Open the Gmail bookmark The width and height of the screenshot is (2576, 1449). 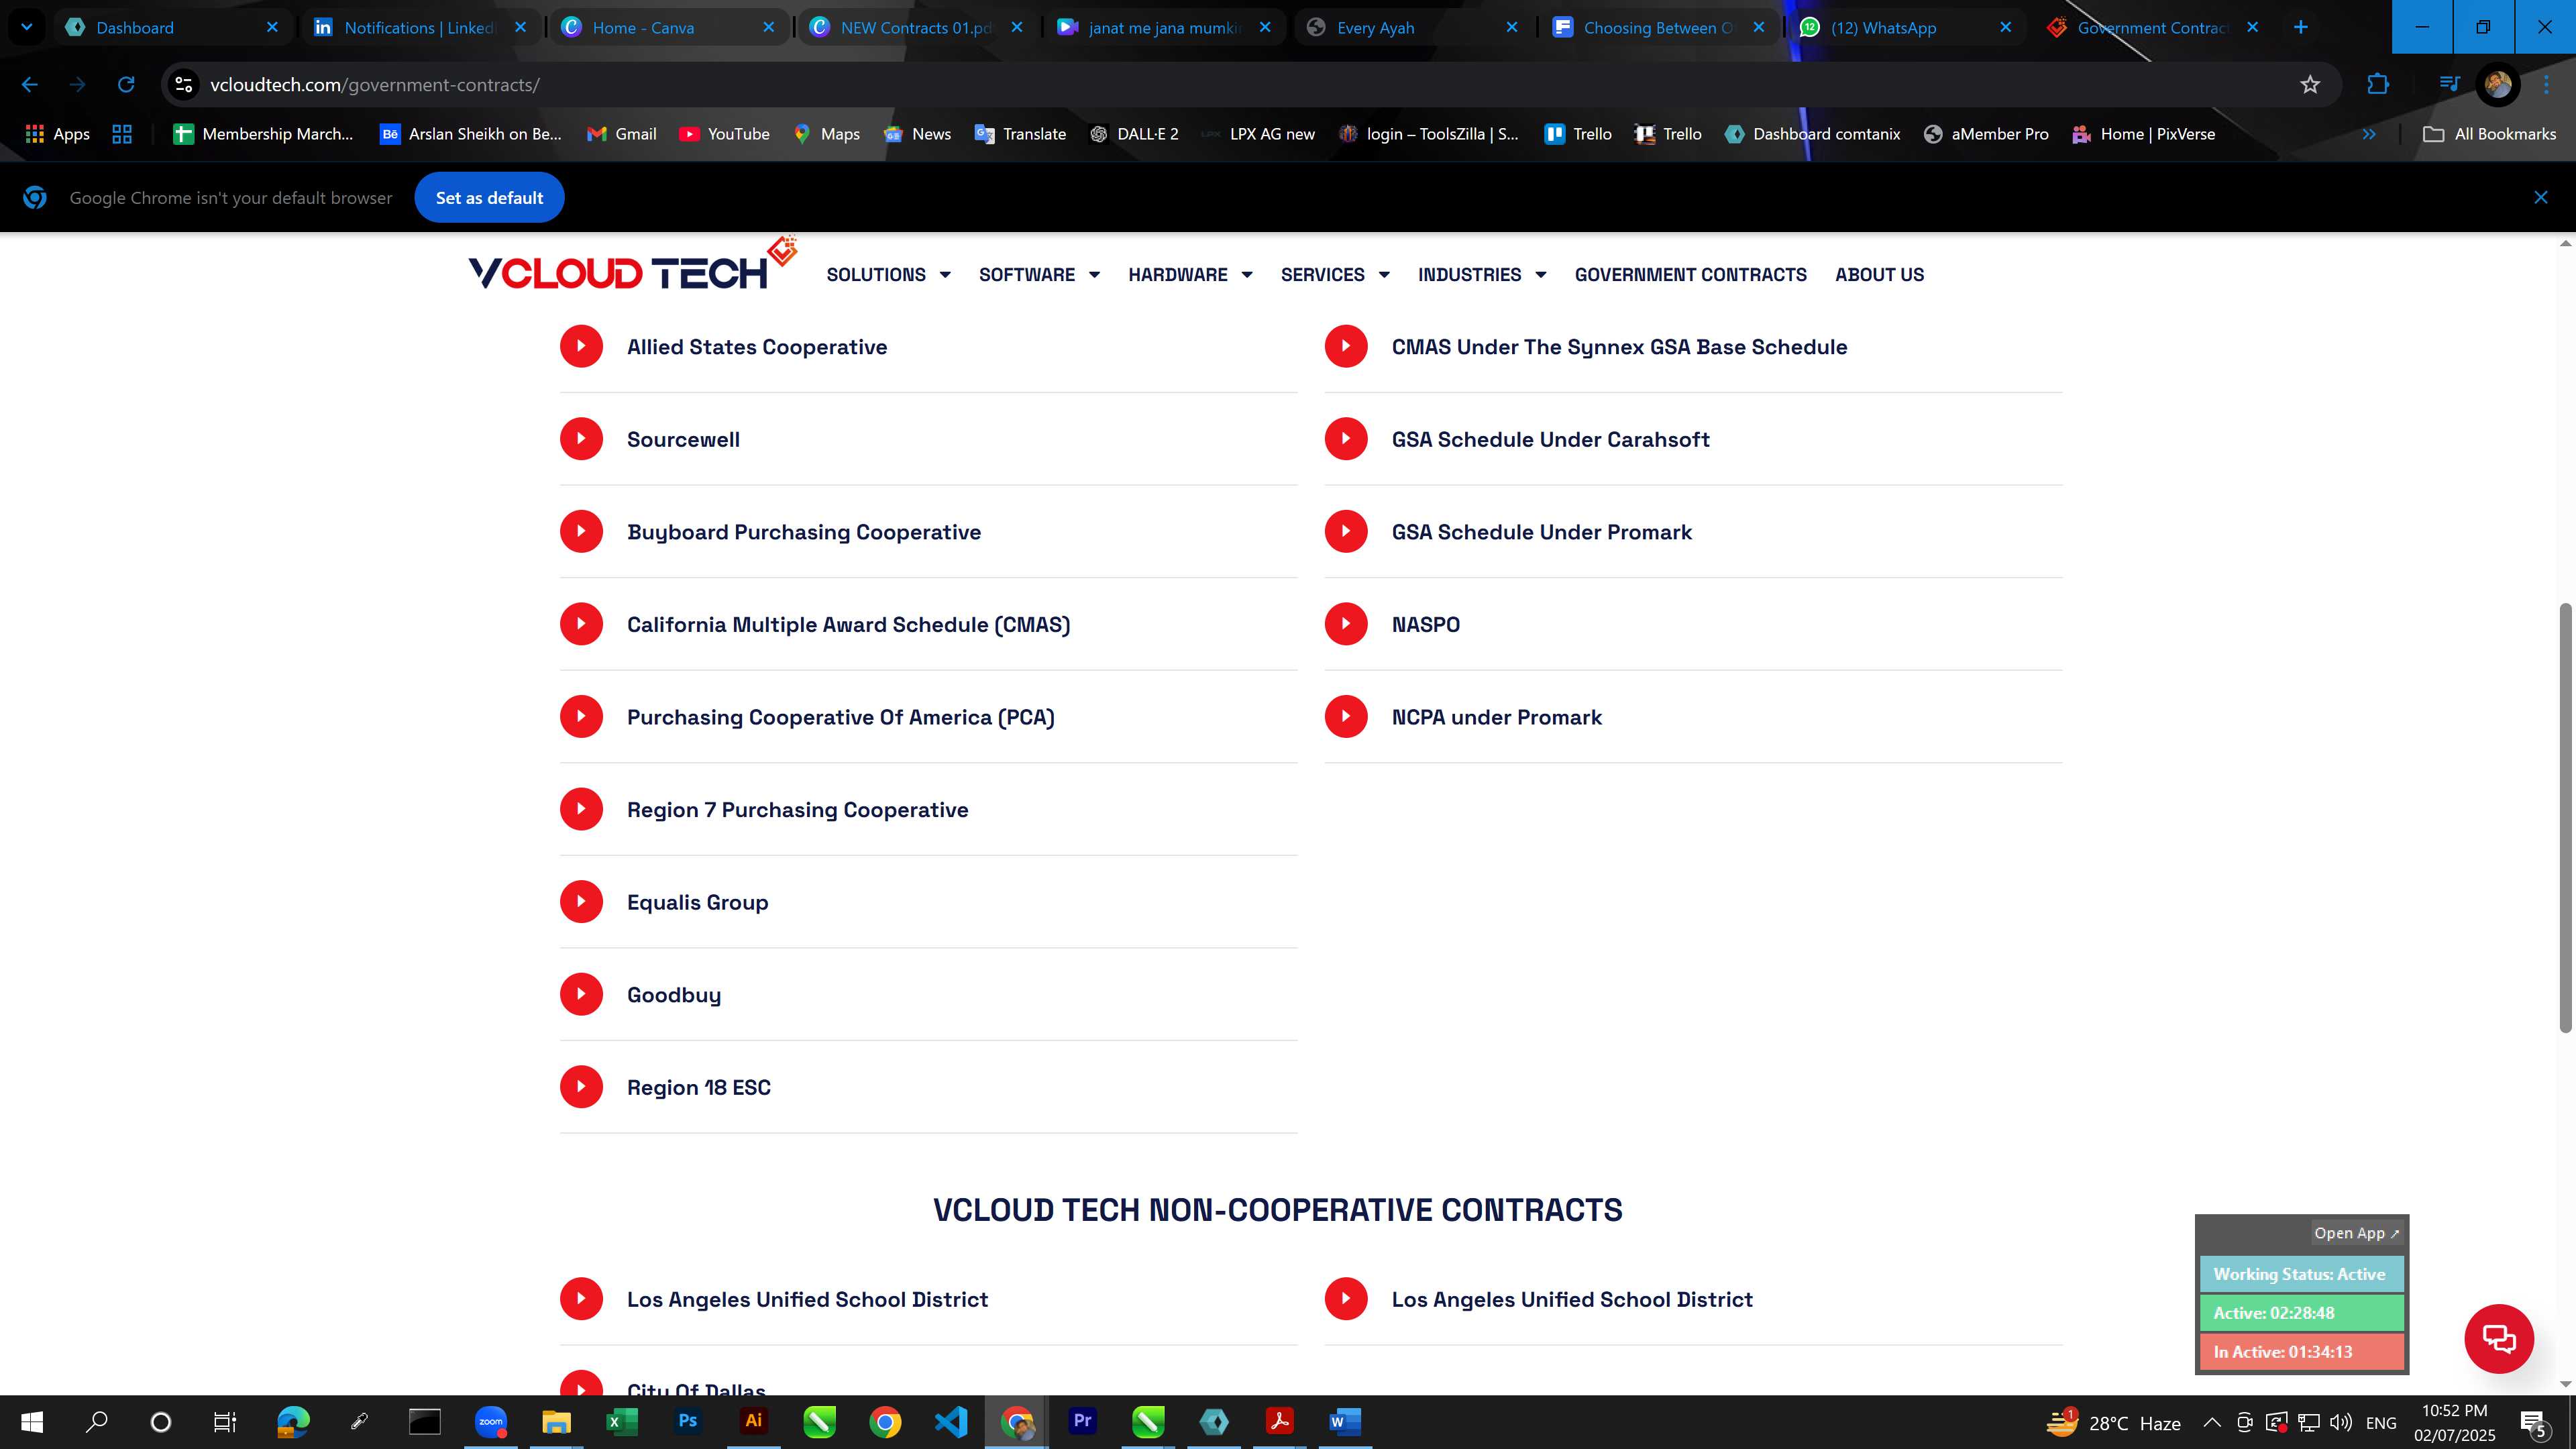tap(621, 134)
